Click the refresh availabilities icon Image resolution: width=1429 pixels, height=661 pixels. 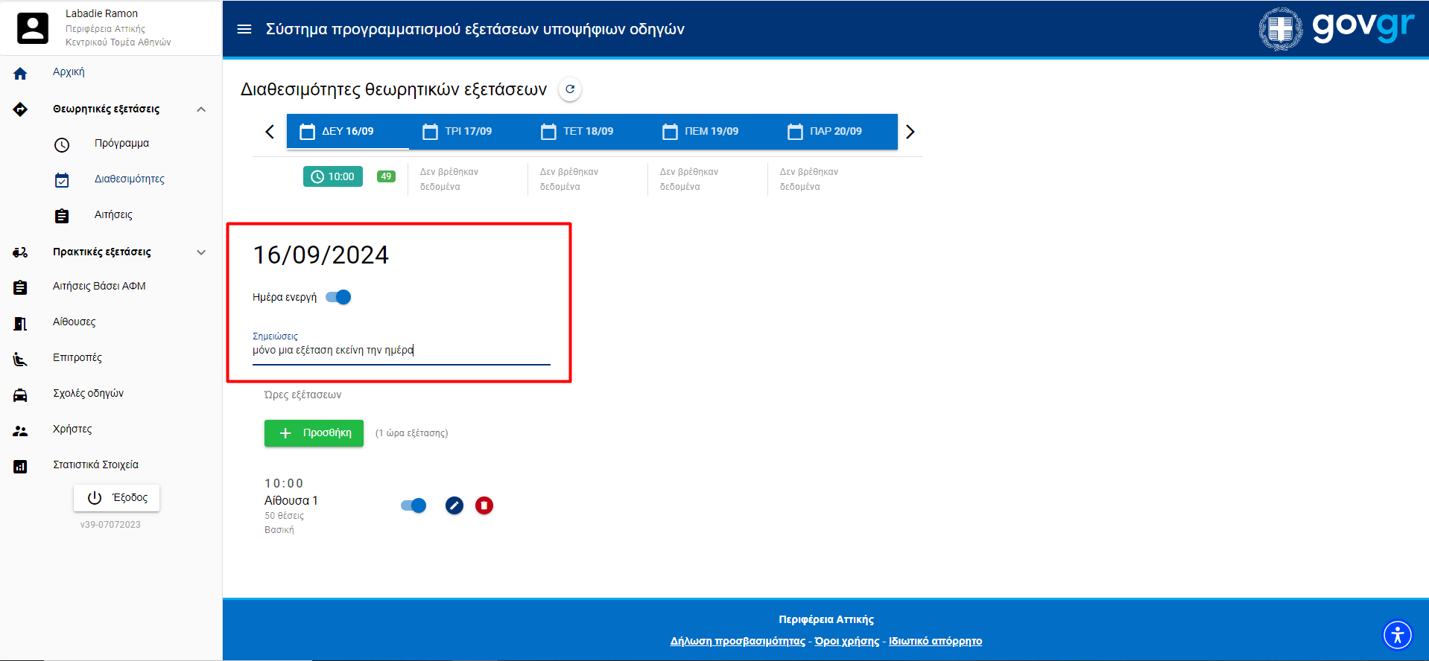click(570, 89)
